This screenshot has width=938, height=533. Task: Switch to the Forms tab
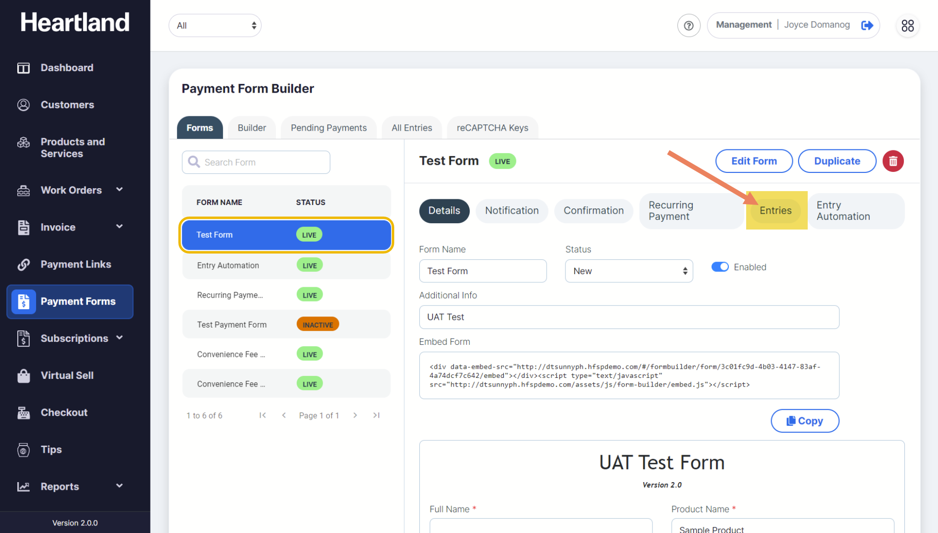(x=200, y=128)
